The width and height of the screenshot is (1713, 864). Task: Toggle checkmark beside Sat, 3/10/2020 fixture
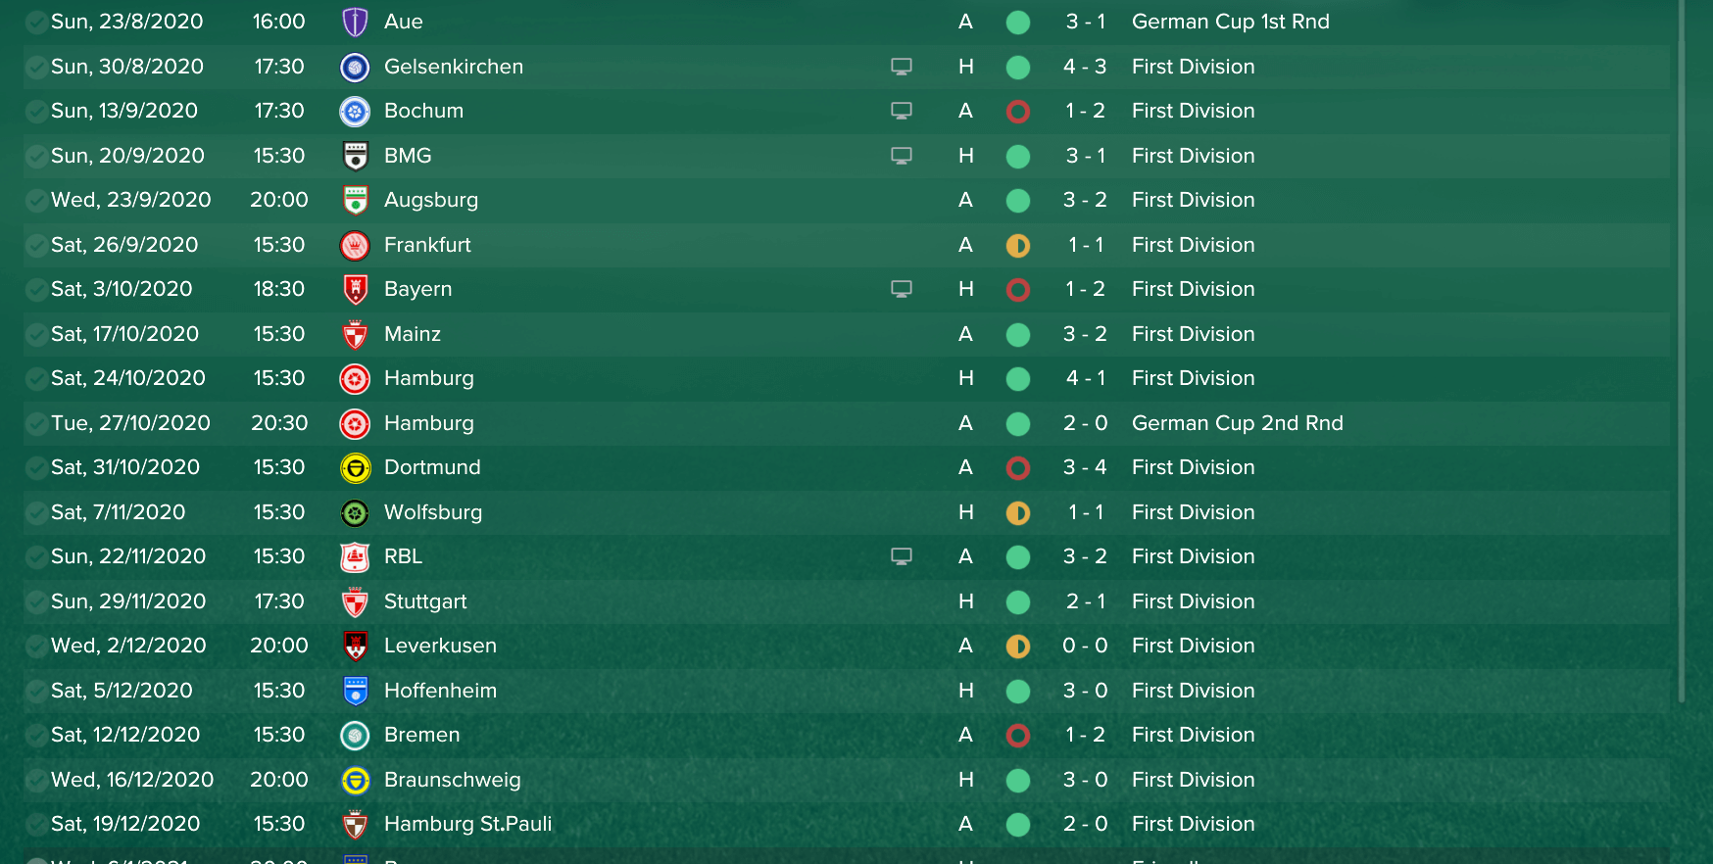(36, 289)
